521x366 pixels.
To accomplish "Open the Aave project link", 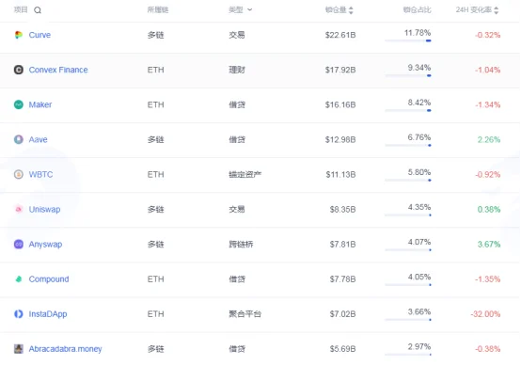I will tap(38, 139).
